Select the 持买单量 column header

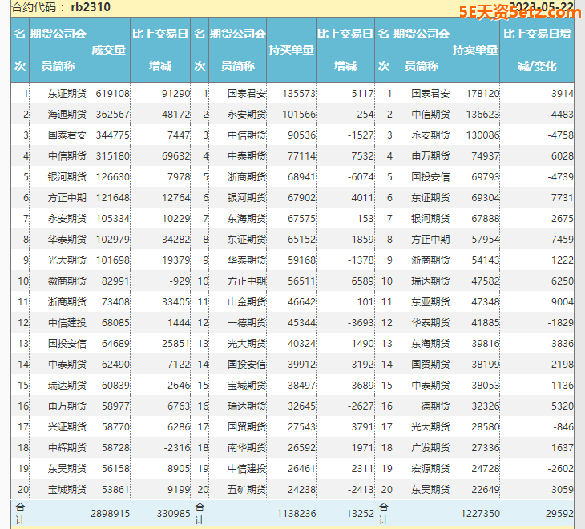[292, 50]
